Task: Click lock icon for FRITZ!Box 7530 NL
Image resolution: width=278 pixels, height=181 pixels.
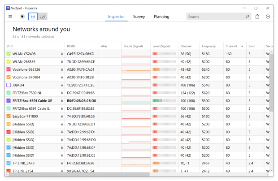Action: point(62,93)
